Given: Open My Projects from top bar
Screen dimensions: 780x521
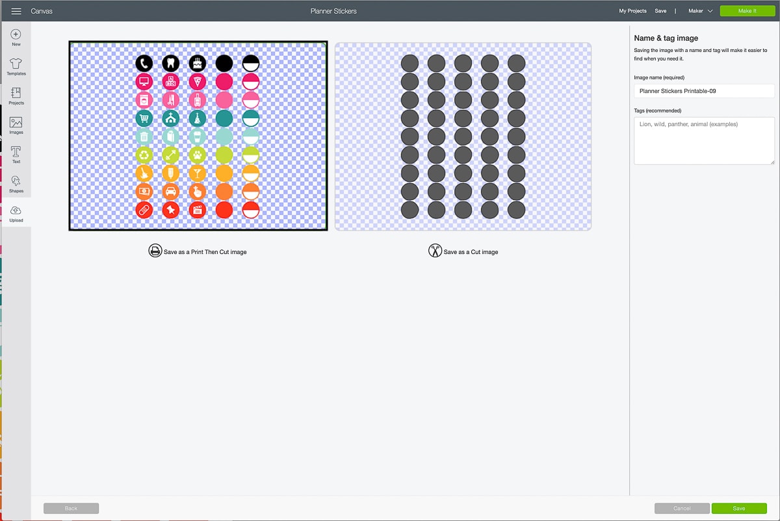Looking at the screenshot, I should (x=632, y=11).
